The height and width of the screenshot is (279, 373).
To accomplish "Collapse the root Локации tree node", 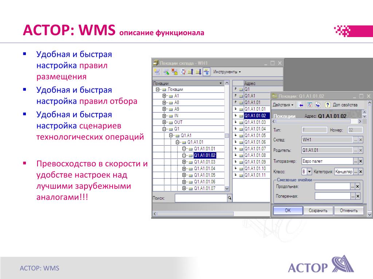I will tap(157, 89).
